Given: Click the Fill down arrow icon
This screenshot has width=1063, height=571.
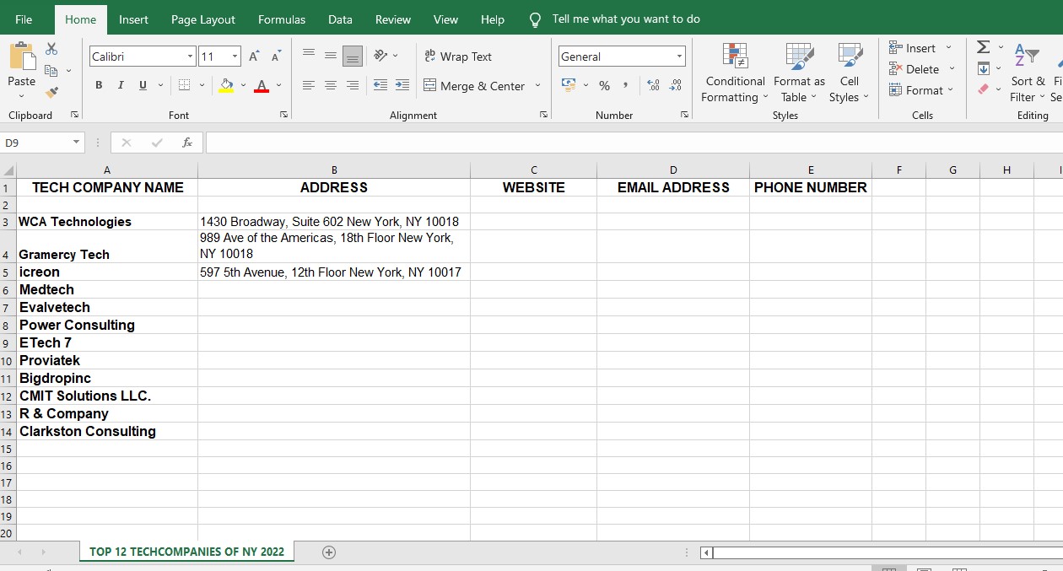Looking at the screenshot, I should [x=984, y=68].
